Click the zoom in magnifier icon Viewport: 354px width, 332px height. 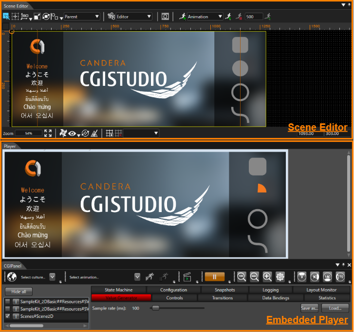267,277
